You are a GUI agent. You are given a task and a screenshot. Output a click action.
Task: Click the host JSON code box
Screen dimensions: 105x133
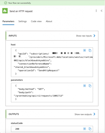(x=52, y=62)
